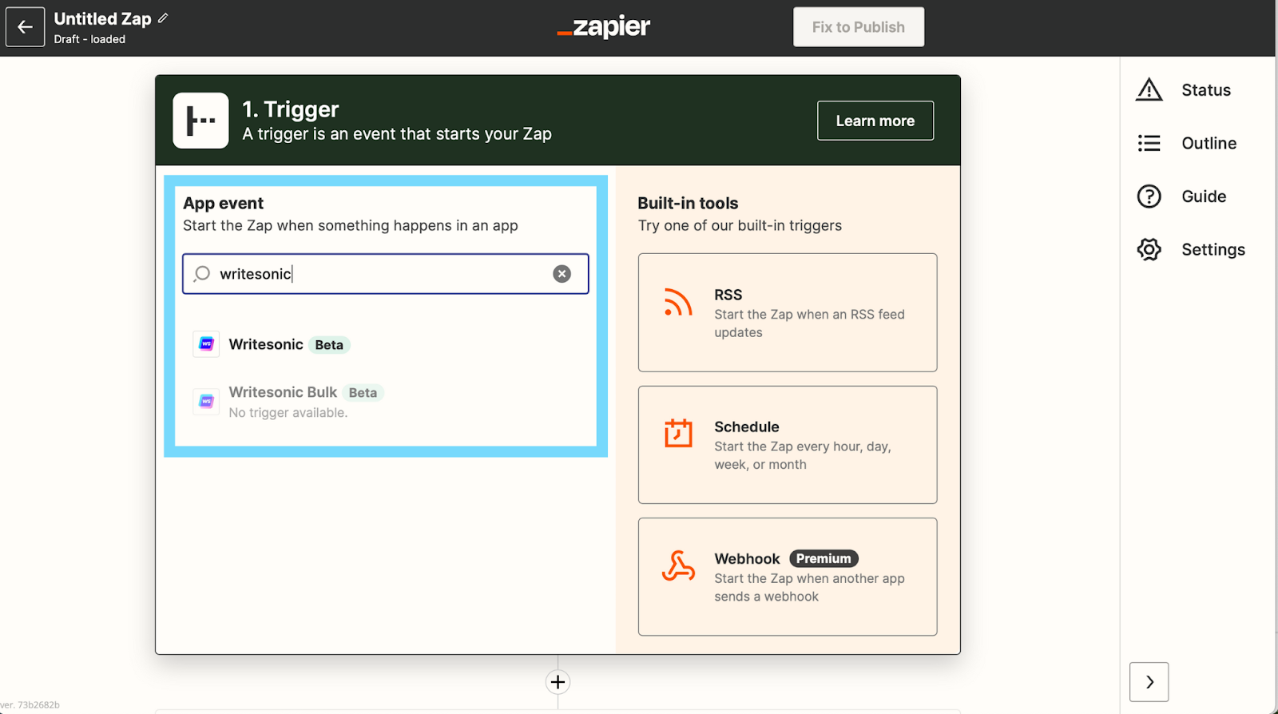Click the '1. Trigger' step heading

(x=291, y=109)
